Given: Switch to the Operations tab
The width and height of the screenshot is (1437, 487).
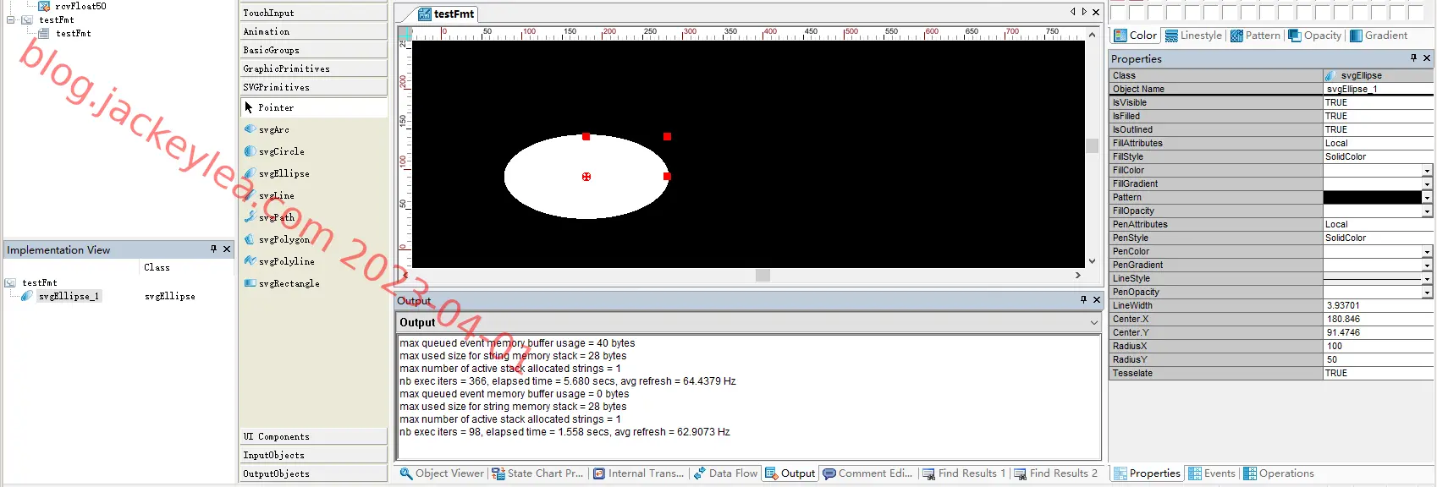Looking at the screenshot, I should click(x=1278, y=473).
